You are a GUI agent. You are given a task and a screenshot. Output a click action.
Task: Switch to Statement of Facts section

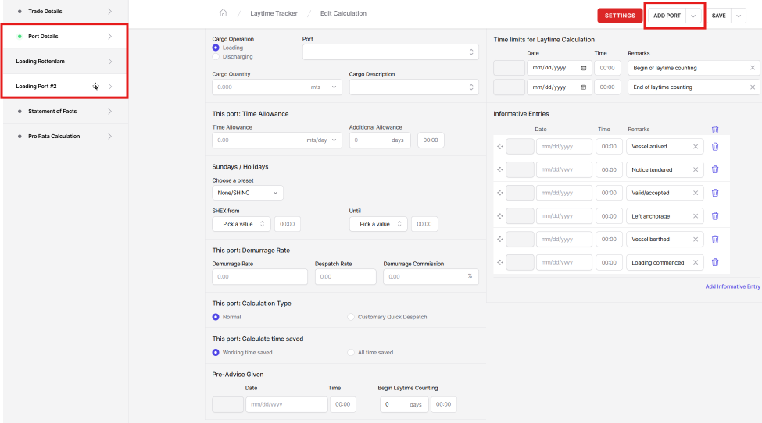pos(64,112)
